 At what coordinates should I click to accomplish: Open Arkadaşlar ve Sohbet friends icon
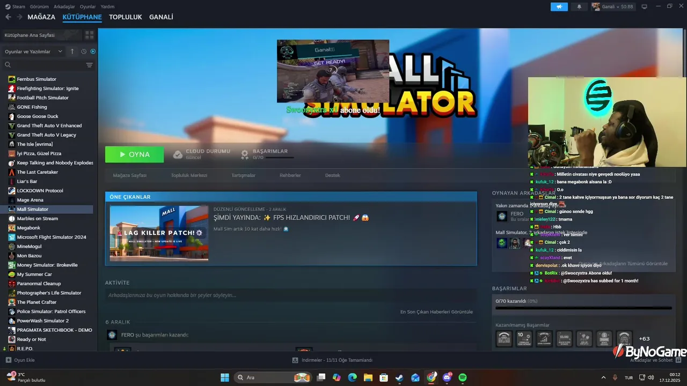tap(677, 360)
